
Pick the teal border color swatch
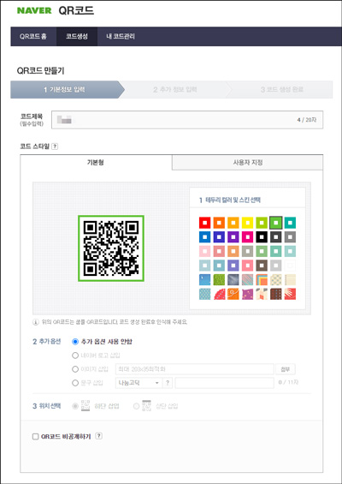pyautogui.click(x=290, y=223)
